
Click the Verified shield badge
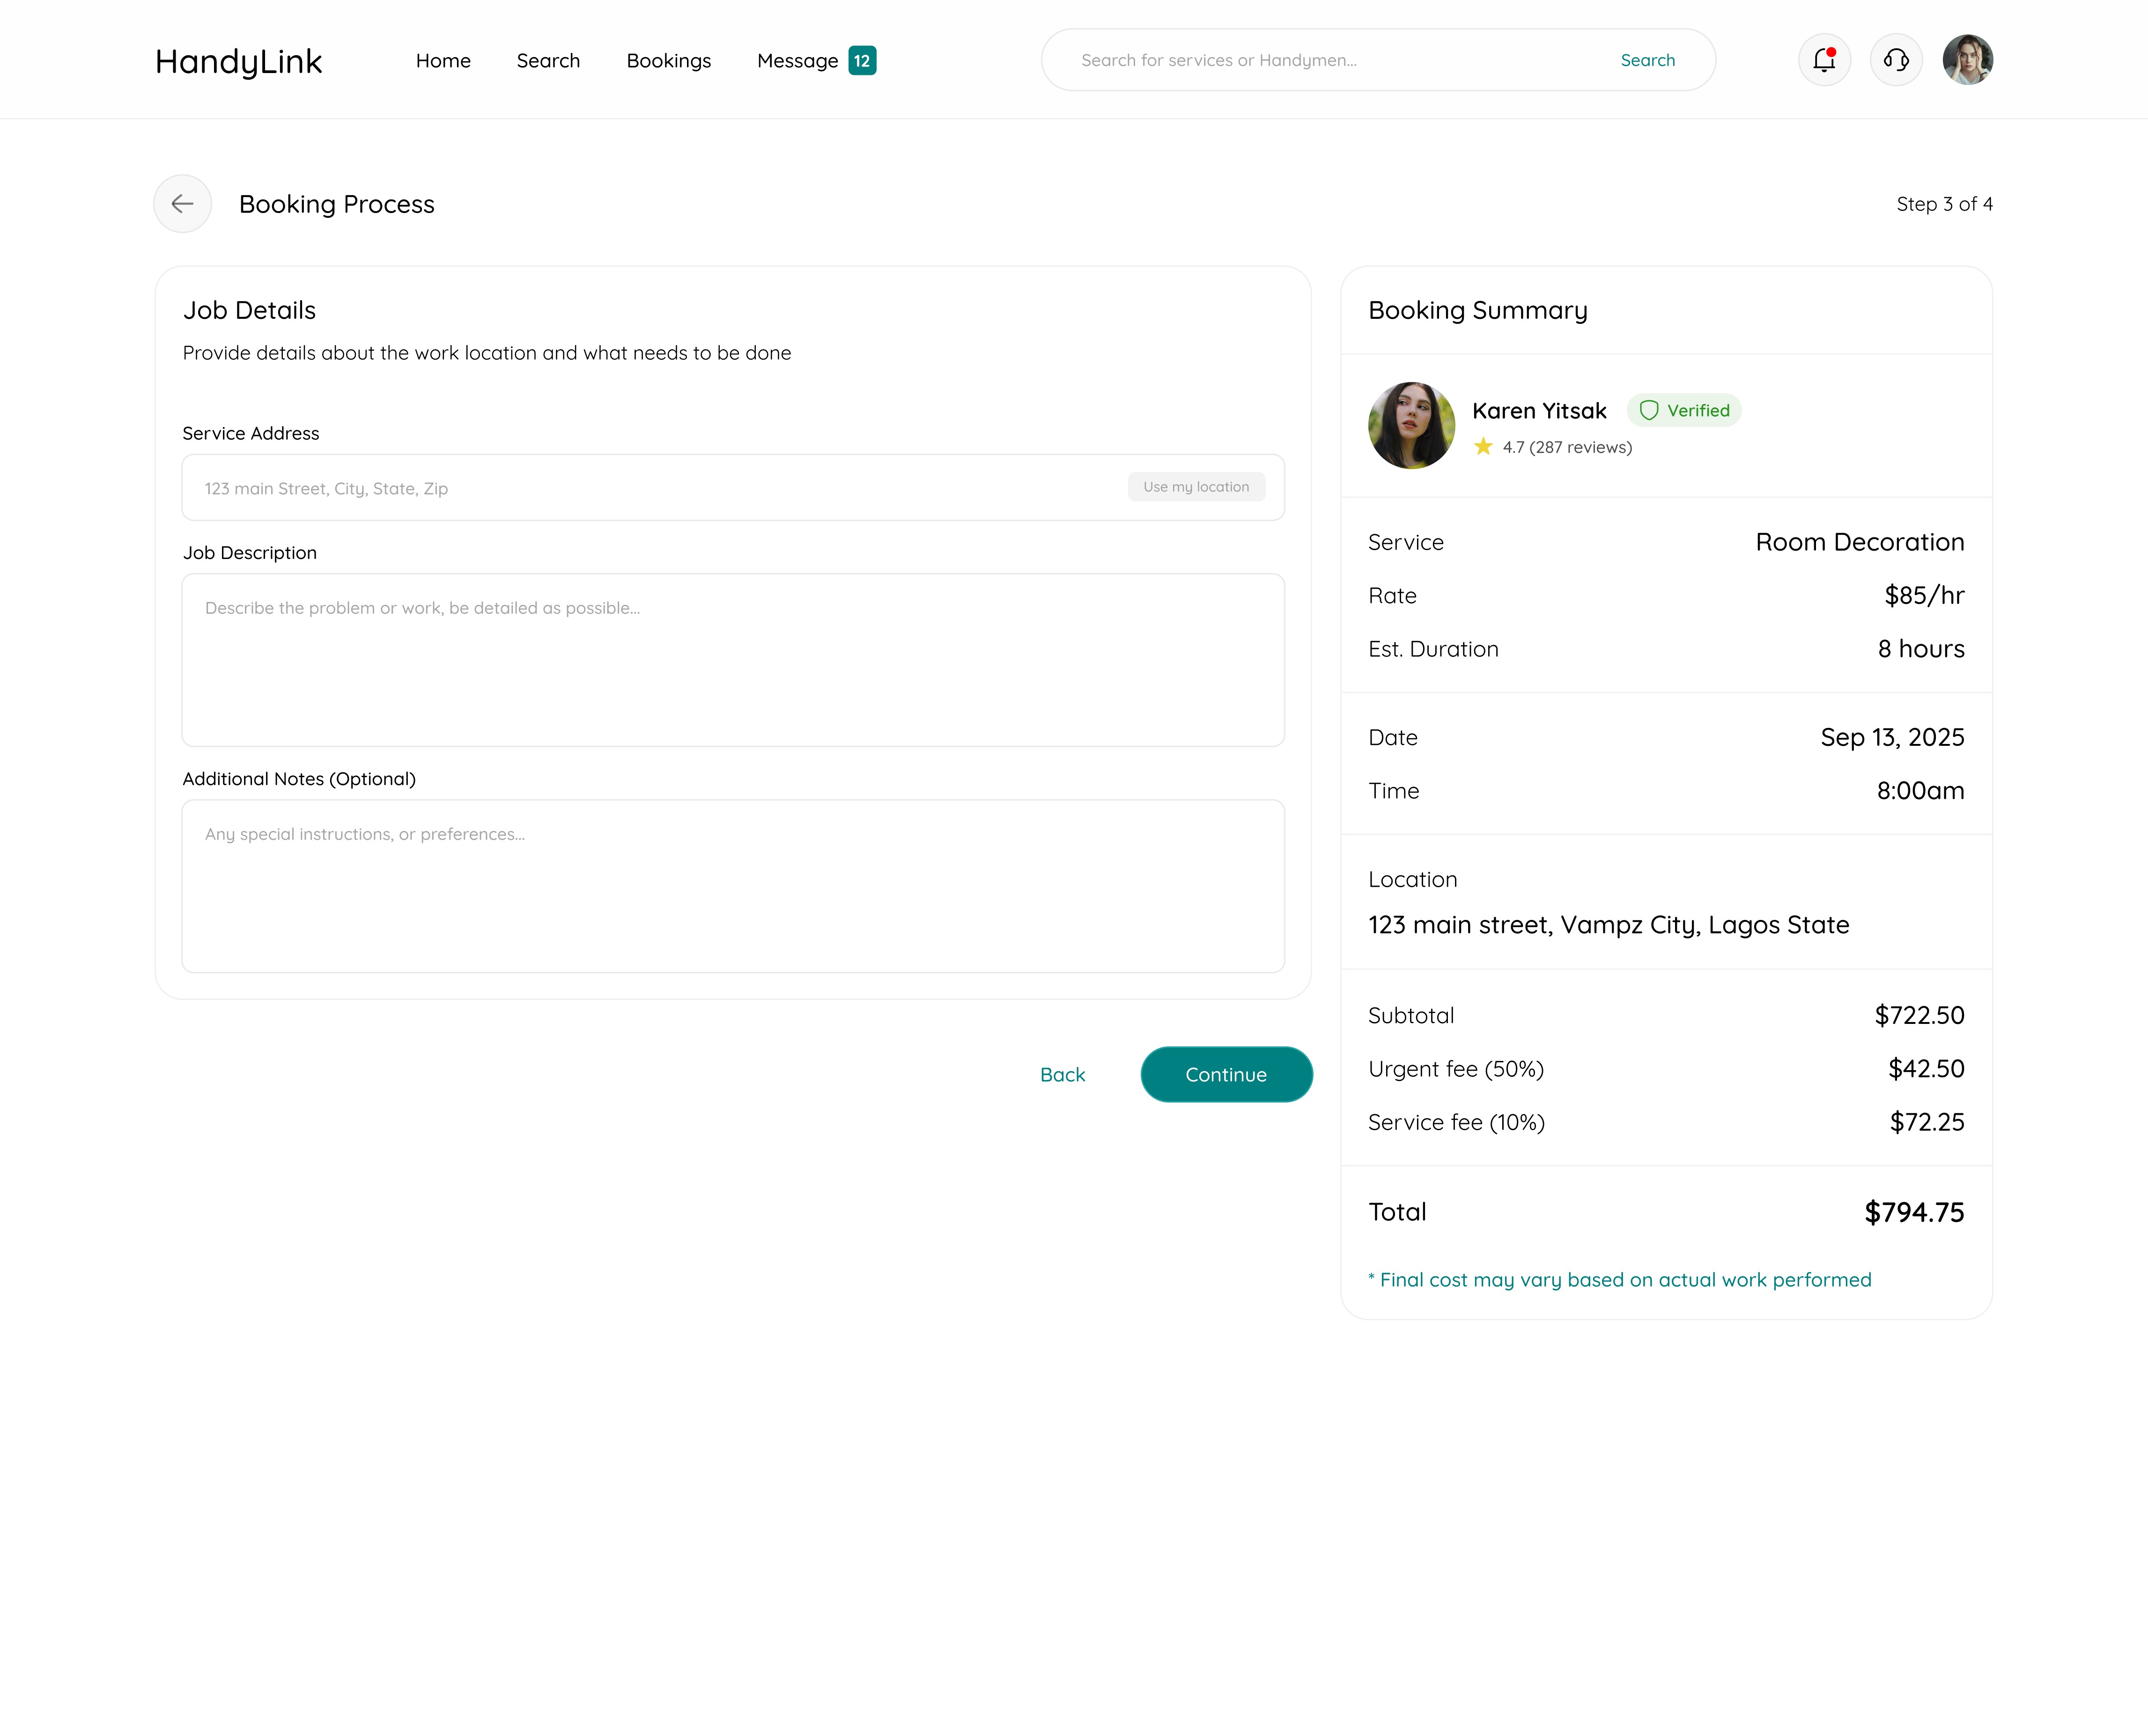1684,410
